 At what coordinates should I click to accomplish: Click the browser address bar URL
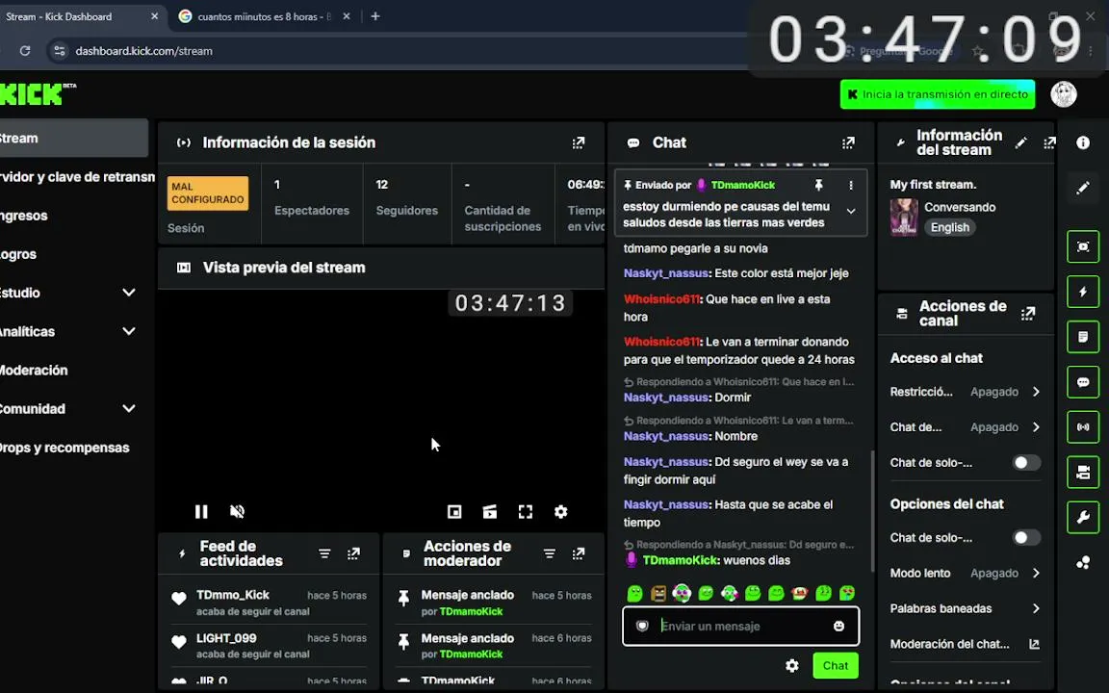pos(143,51)
